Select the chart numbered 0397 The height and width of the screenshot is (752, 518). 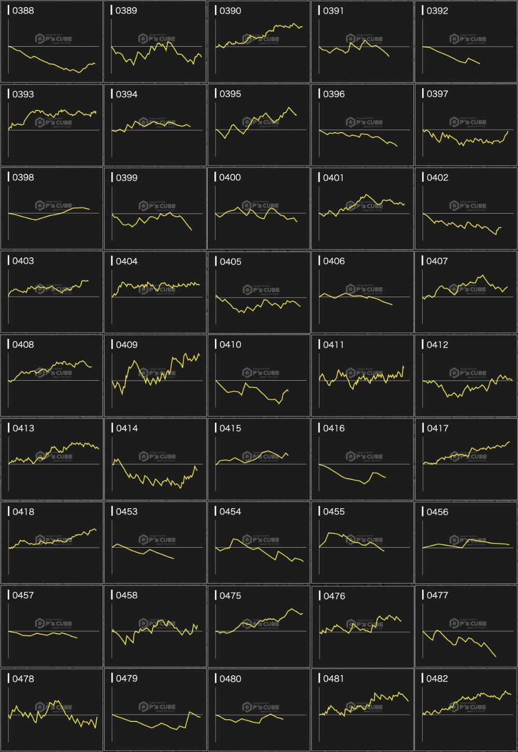tap(466, 125)
